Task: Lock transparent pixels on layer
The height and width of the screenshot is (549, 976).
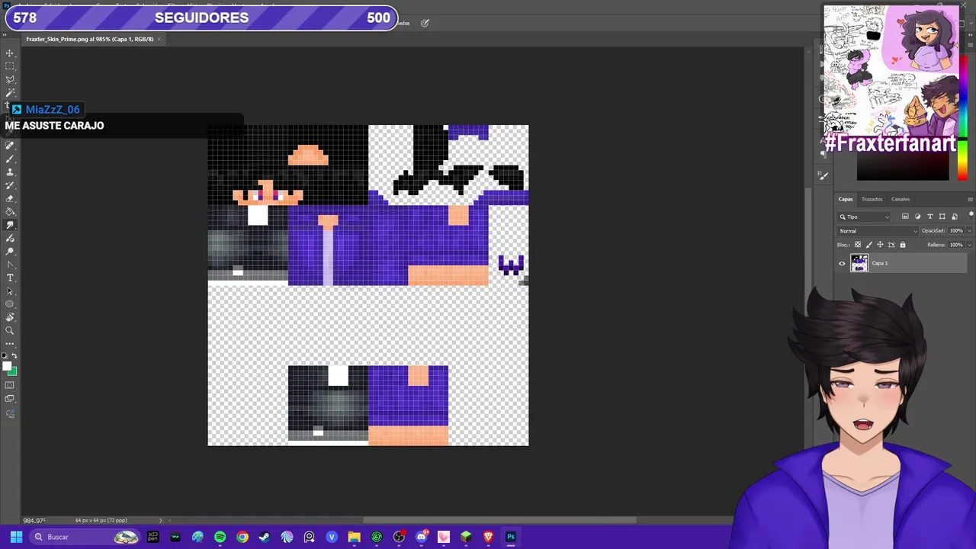Action: [x=858, y=245]
